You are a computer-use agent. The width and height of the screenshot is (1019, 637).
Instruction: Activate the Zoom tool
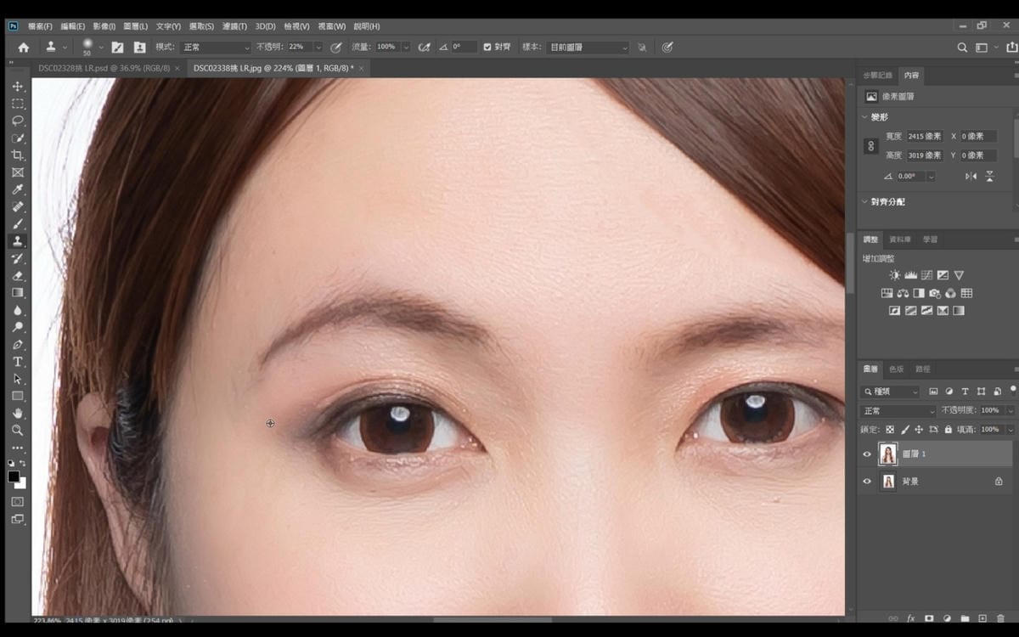click(x=17, y=431)
